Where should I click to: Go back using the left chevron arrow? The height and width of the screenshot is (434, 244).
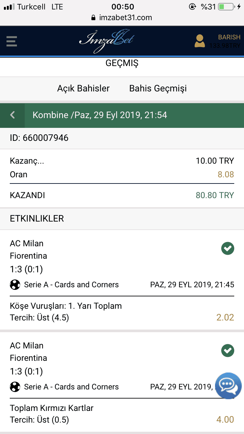[x=12, y=115]
